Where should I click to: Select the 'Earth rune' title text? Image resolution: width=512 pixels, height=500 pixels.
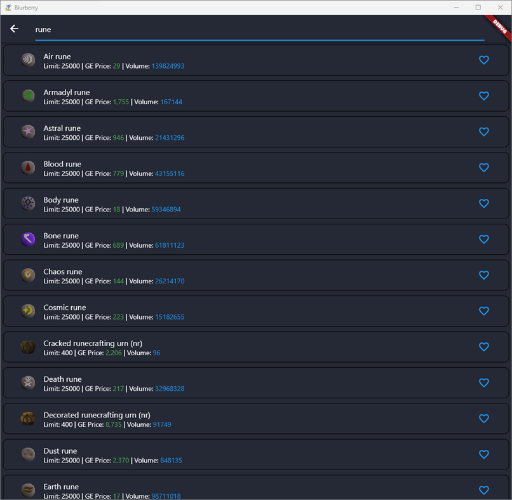pyautogui.click(x=61, y=487)
